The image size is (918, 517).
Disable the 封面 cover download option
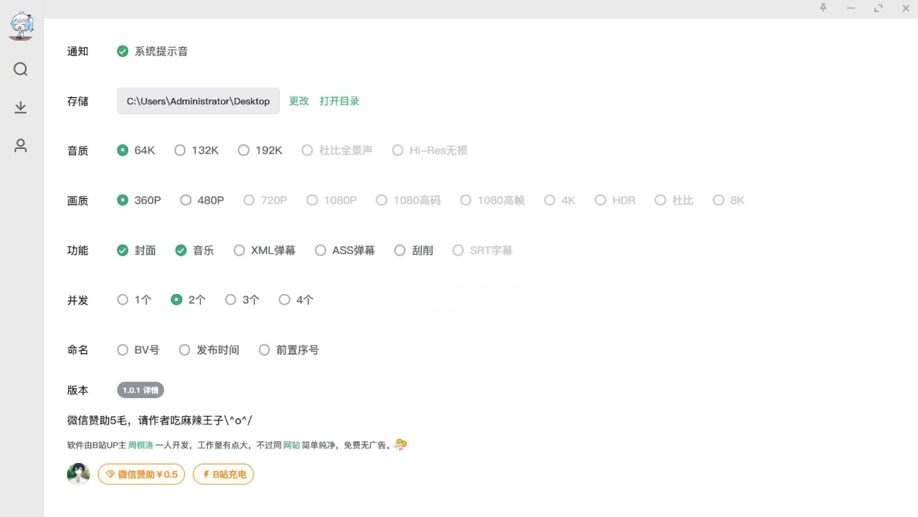coord(122,250)
